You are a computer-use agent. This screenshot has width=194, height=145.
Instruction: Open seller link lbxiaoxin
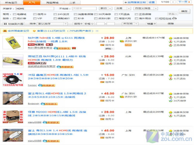pyautogui.click(x=34, y=104)
